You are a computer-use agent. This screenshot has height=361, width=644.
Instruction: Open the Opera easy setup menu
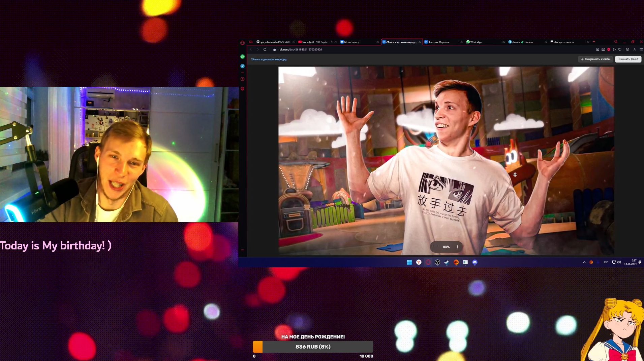pyautogui.click(x=641, y=49)
